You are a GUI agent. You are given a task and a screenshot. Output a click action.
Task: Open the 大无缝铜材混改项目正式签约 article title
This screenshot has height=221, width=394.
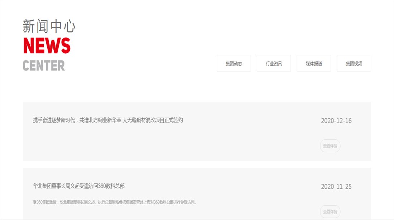click(108, 120)
